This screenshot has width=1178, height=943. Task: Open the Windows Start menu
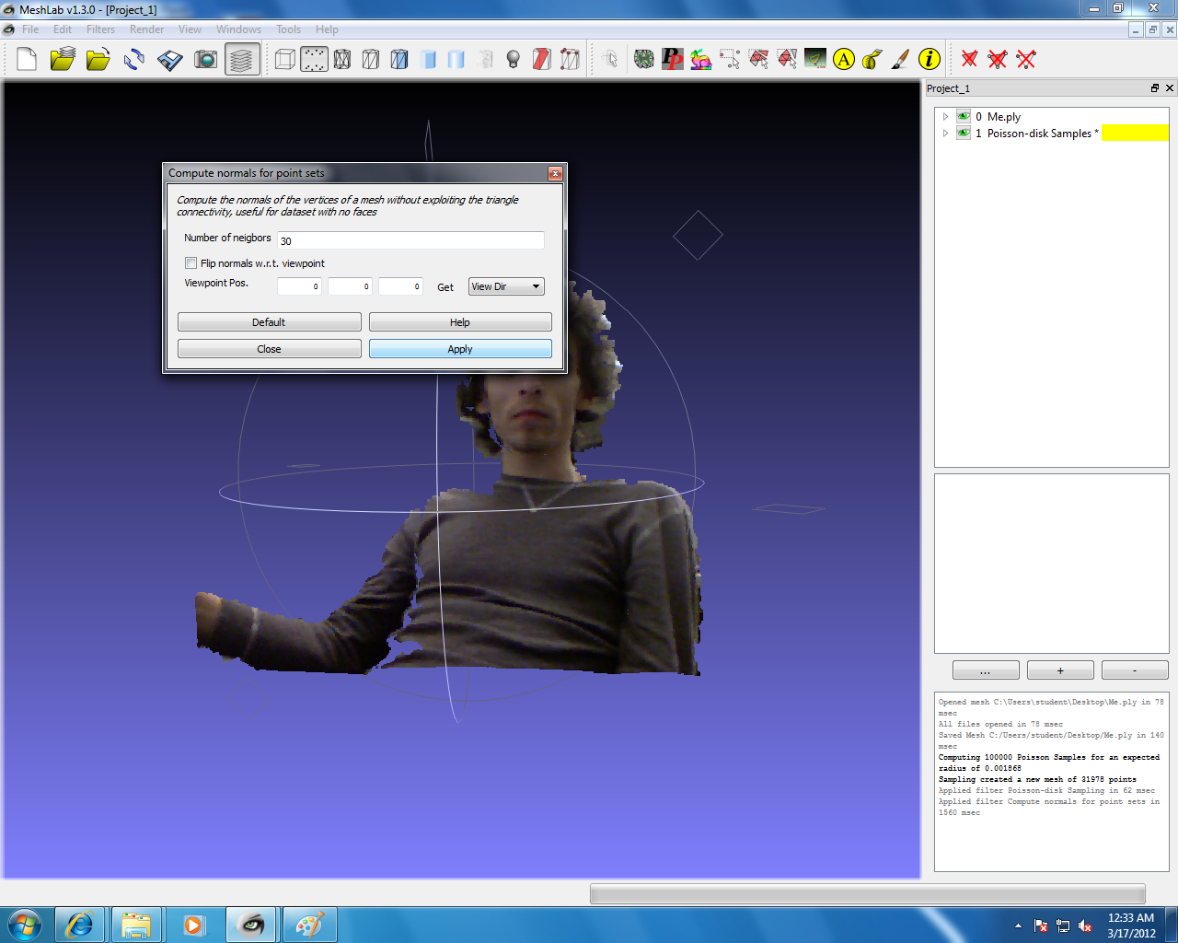pyautogui.click(x=24, y=925)
